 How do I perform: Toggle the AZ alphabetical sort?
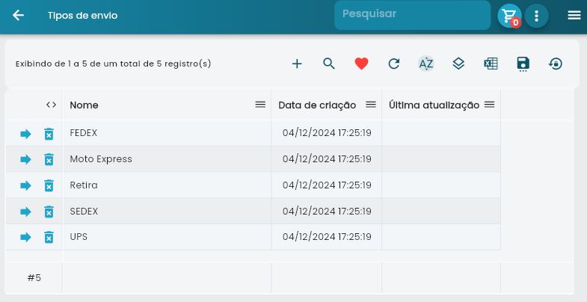pyautogui.click(x=426, y=64)
